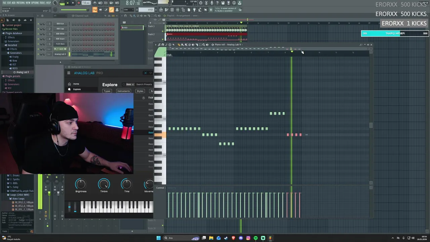The image size is (430, 242).
Task: Open the PATTERNS menu
Action: 20,3
